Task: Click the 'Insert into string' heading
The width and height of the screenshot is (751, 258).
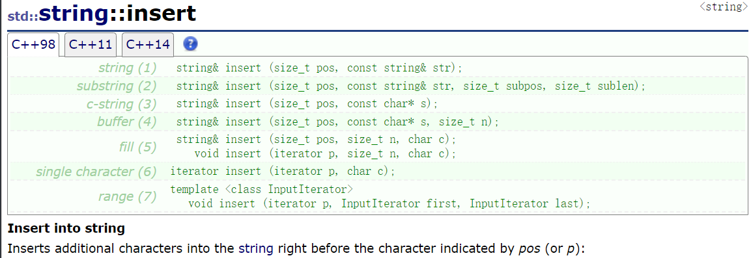Action: pyautogui.click(x=66, y=228)
